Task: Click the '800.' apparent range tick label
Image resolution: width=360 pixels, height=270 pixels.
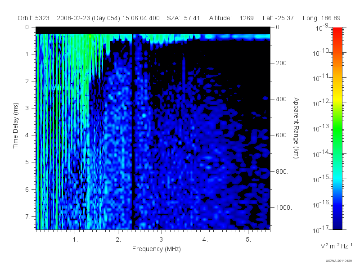Action: pyautogui.click(x=282, y=171)
